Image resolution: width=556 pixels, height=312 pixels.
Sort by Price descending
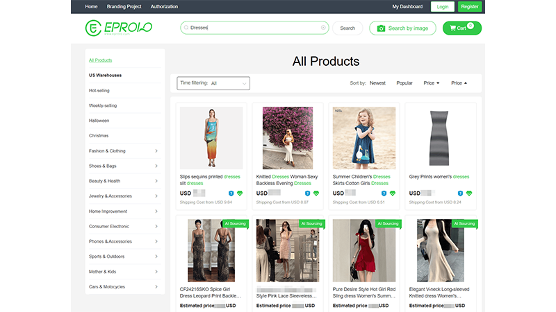[x=432, y=83]
